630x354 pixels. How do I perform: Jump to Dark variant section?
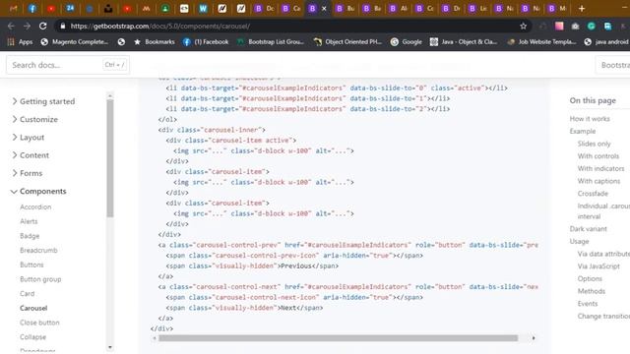589,229
